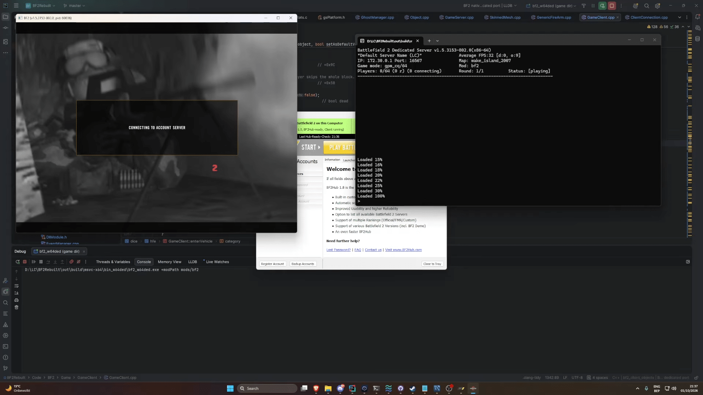Open the Live Watches tab
Screen dimensions: 703x395
pyautogui.click(x=217, y=262)
